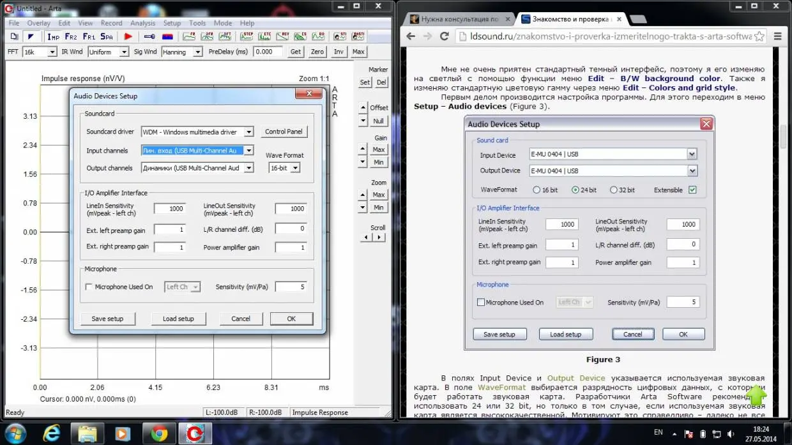Open Google Chrome from the taskbar
Viewport: 792px width, 445px height.
159,434
